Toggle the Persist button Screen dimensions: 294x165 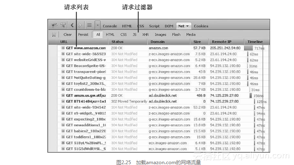[x=83, y=35]
